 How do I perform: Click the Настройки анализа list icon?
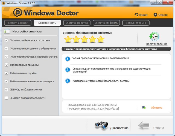pyautogui.click(x=7, y=31)
